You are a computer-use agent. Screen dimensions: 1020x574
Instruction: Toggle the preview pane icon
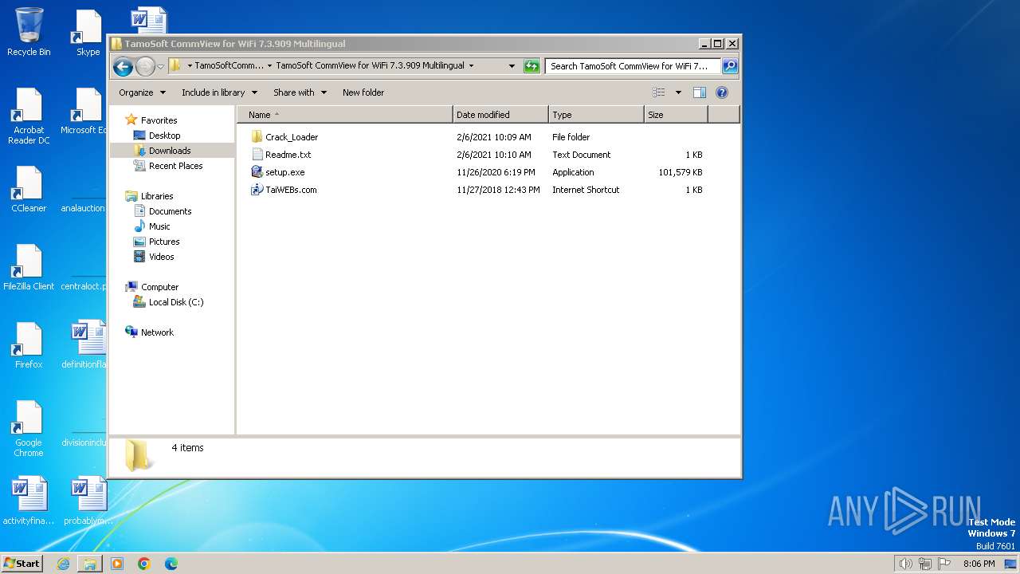(699, 92)
